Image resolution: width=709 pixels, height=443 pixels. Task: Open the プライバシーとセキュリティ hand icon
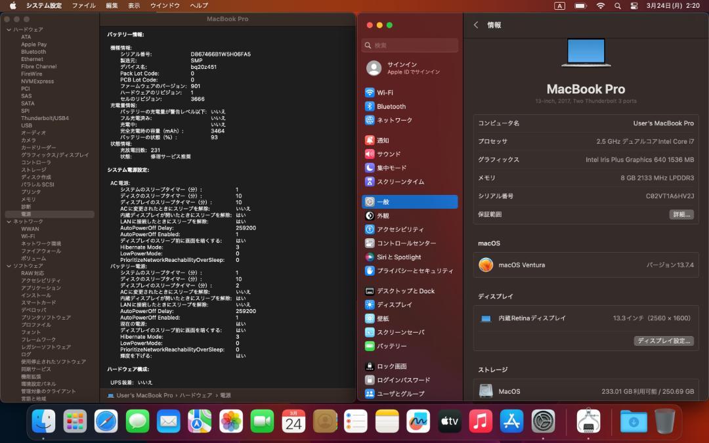(370, 271)
